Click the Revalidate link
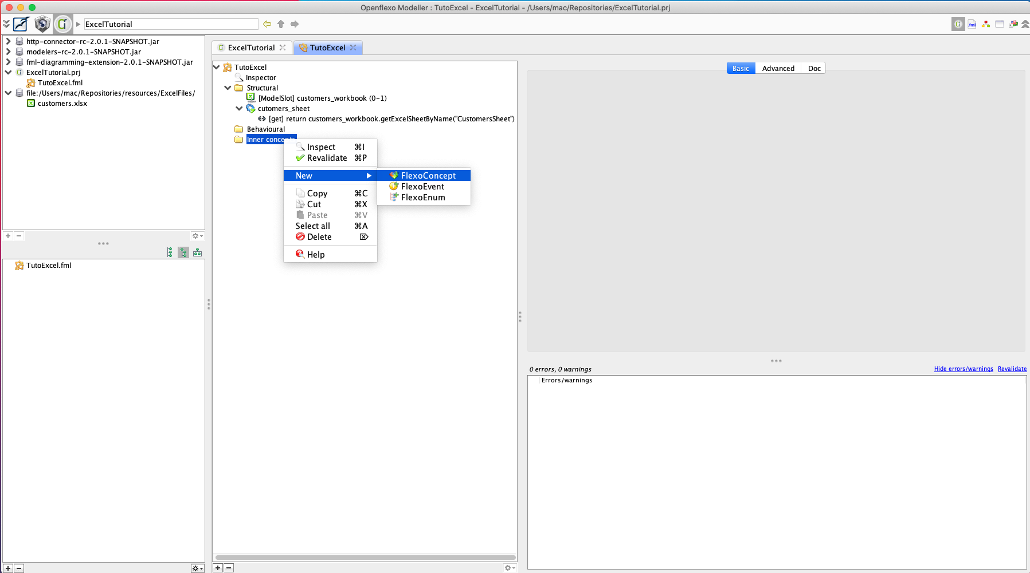Screen dimensions: 1030x573 (x=1012, y=369)
